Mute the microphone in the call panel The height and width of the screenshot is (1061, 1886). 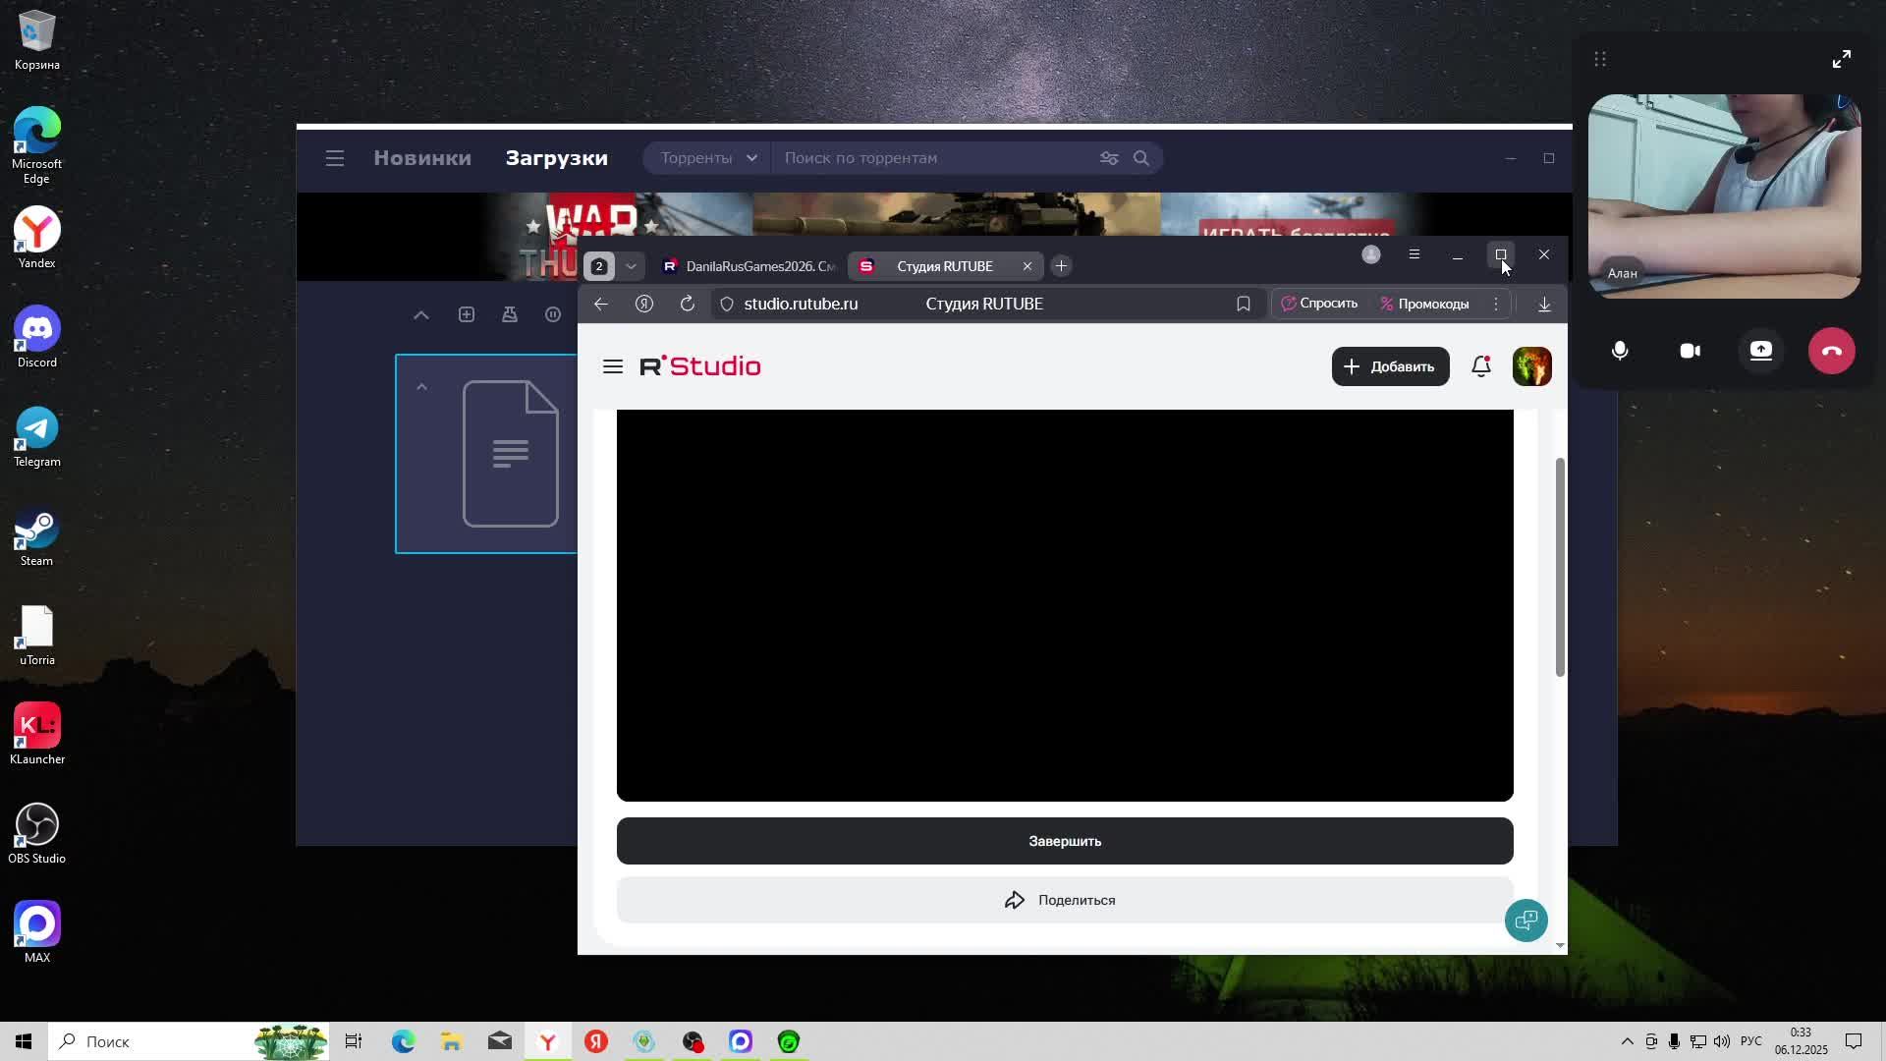(1620, 351)
